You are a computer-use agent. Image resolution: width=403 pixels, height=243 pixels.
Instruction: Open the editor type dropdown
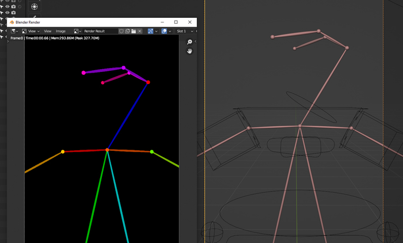tap(14, 31)
